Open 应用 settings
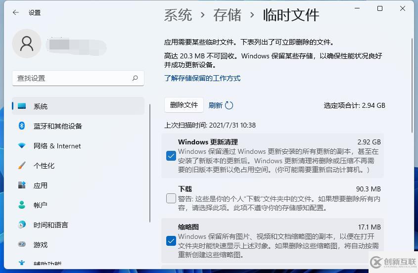418x273 pixels. 78,185
